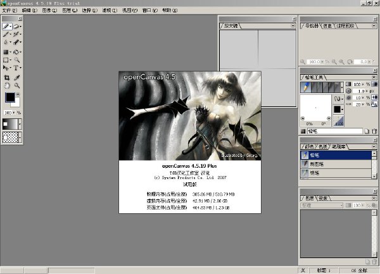Select the thick marker brush beside the water drop

(16, 42)
